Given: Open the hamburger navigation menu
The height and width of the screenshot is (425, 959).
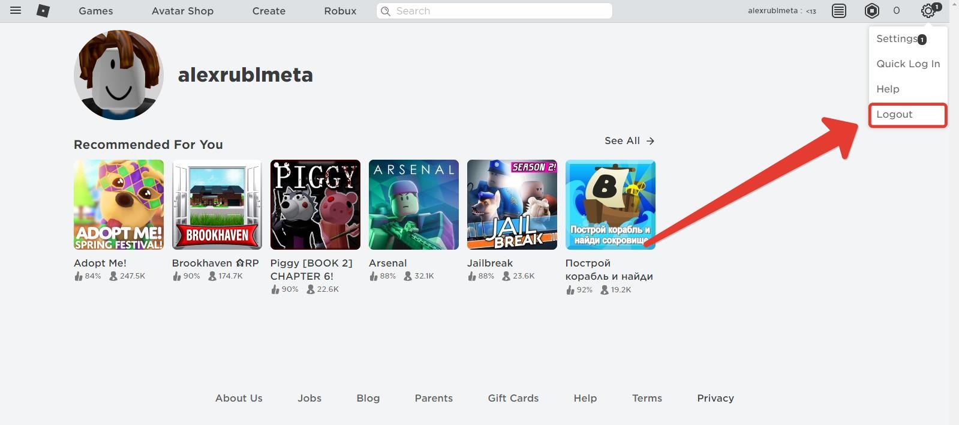Looking at the screenshot, I should (x=16, y=11).
